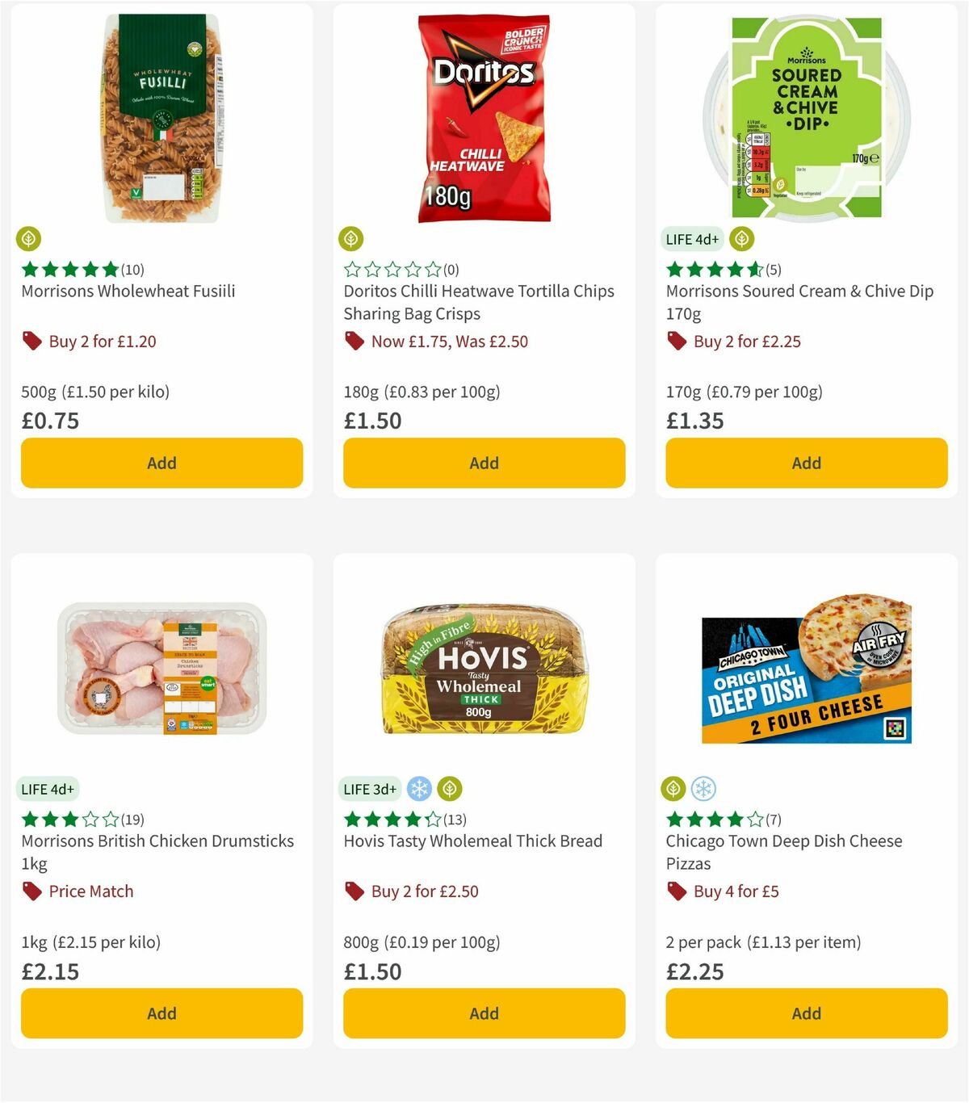This screenshot has height=1103, width=969.
Task: Click the snowflake icon on the Chicago Town card
Action: tap(702, 789)
